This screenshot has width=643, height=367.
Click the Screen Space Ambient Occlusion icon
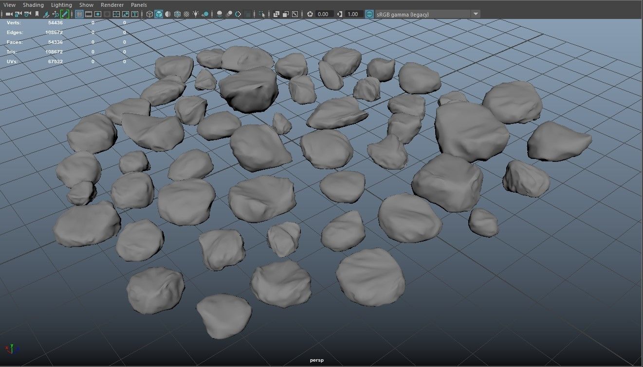[x=220, y=14]
